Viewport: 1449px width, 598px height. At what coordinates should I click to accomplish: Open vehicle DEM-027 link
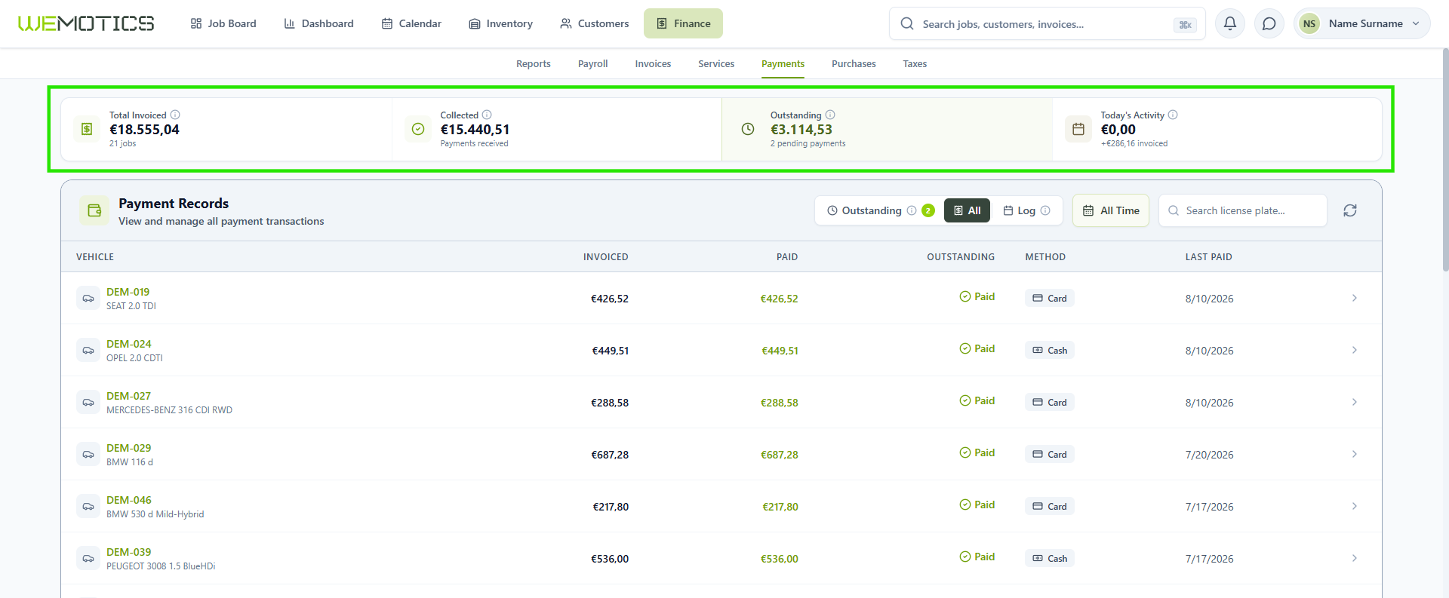click(128, 396)
